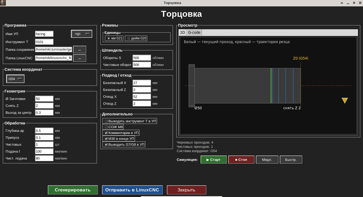
Task: Click the Инструмент T input field
Action: [x=44, y=42]
